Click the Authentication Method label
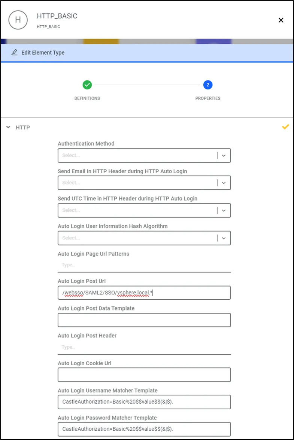The height and width of the screenshot is (440, 294). (86, 143)
